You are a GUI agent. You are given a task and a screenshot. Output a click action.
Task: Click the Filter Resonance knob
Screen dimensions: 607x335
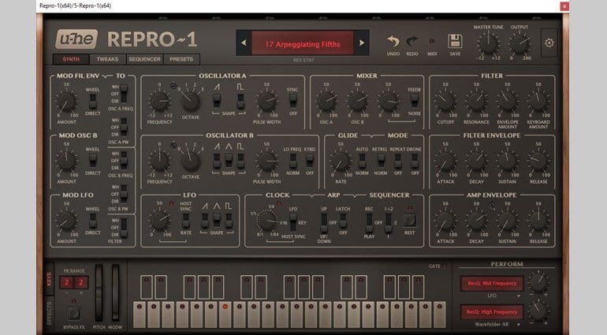click(x=476, y=102)
